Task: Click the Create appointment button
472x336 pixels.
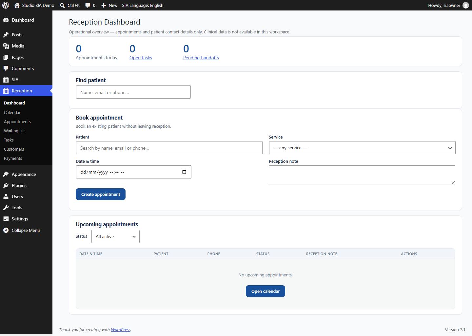Action: [101, 194]
